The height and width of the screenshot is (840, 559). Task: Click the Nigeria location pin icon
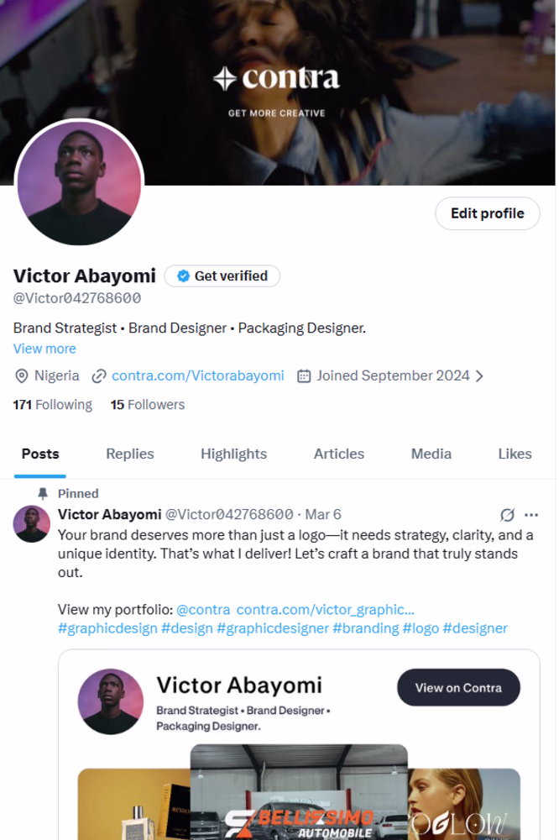[21, 376]
